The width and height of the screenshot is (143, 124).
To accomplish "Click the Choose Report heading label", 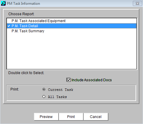I will click(21, 14).
